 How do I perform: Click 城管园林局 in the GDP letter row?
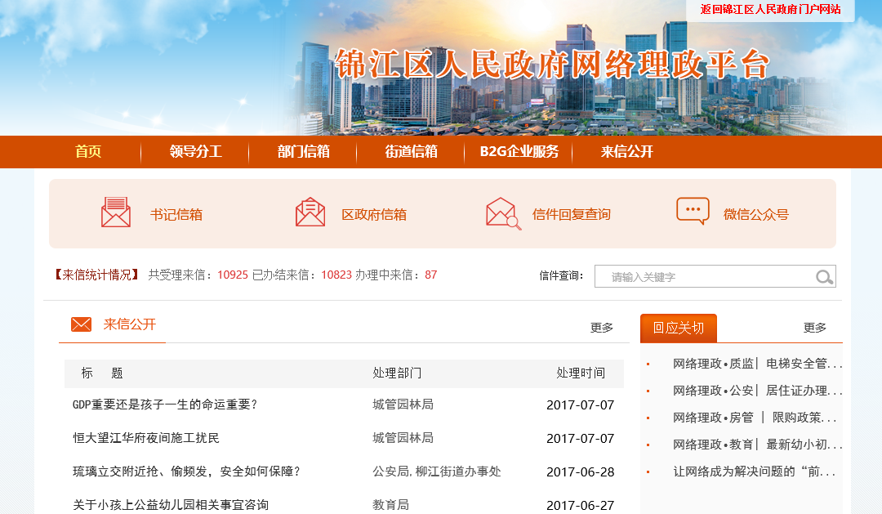[x=403, y=404]
